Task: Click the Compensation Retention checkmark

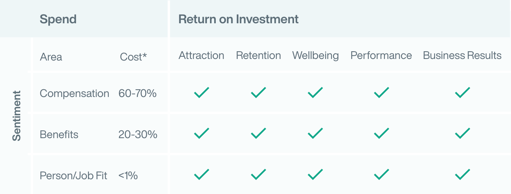Action: 258,93
